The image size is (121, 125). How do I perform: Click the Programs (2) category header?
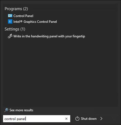pyautogui.click(x=16, y=9)
